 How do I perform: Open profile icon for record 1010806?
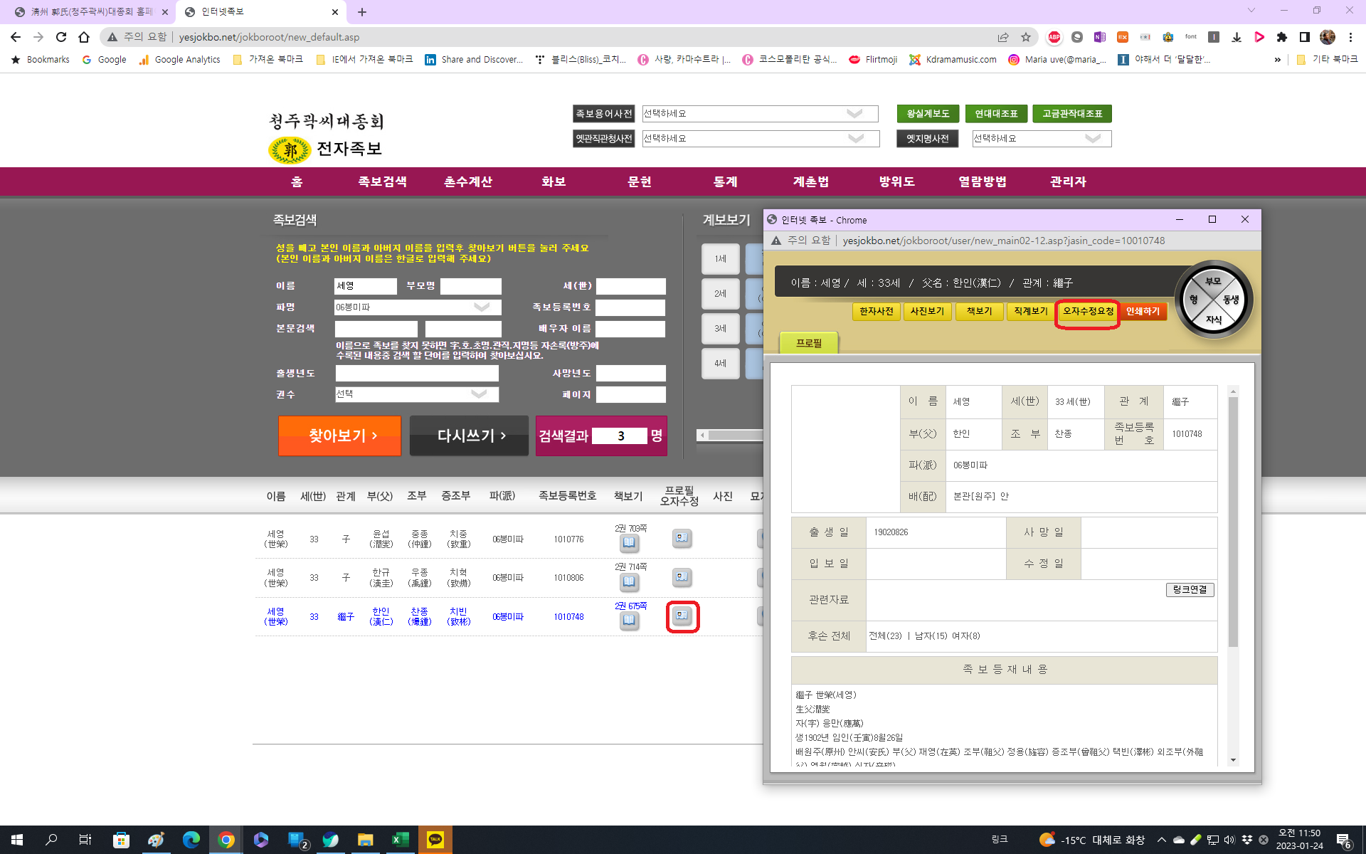coord(682,577)
